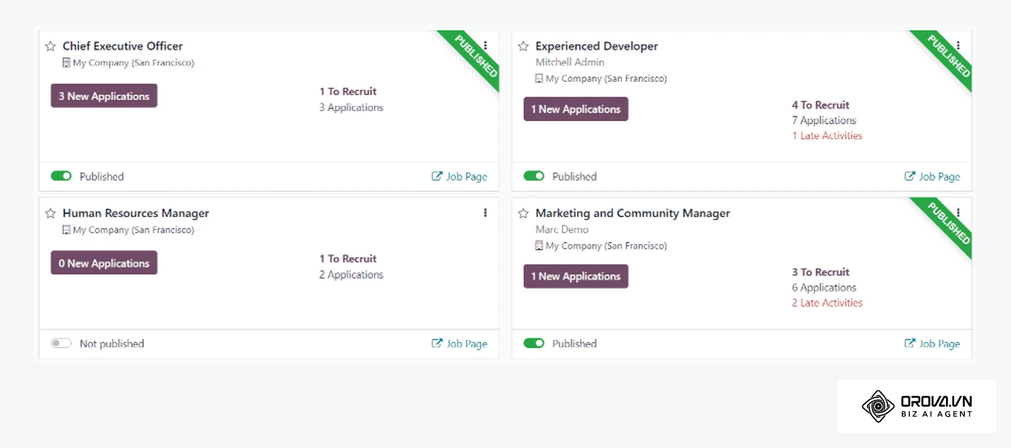Click external link icon on Experienced Developer Job Page
This screenshot has height=448, width=1011.
(x=909, y=176)
